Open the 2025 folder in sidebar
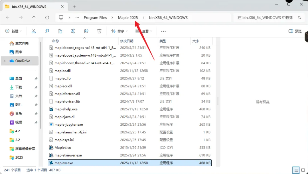This screenshot has height=174, width=308. tap(16, 157)
